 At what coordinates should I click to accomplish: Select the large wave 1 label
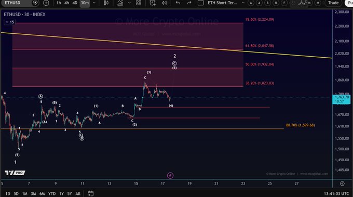(15, 162)
